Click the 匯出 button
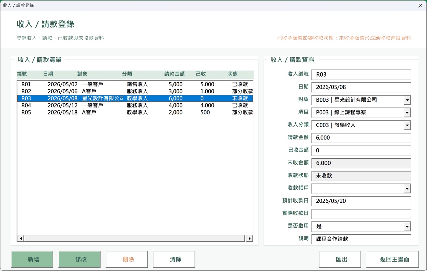The image size is (427, 271). point(340,259)
